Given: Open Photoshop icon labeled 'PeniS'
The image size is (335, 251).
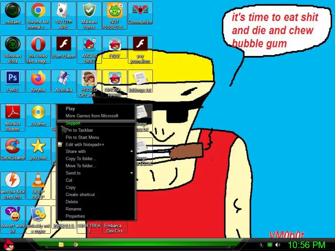Looking at the screenshot, I should click(x=13, y=81).
